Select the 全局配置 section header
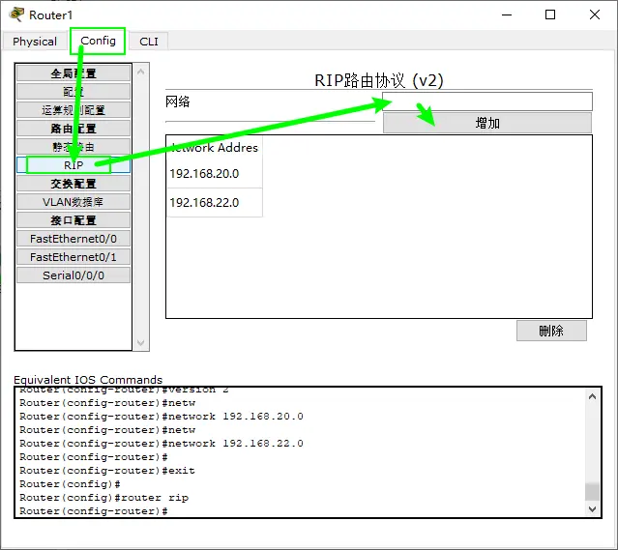 point(74,73)
